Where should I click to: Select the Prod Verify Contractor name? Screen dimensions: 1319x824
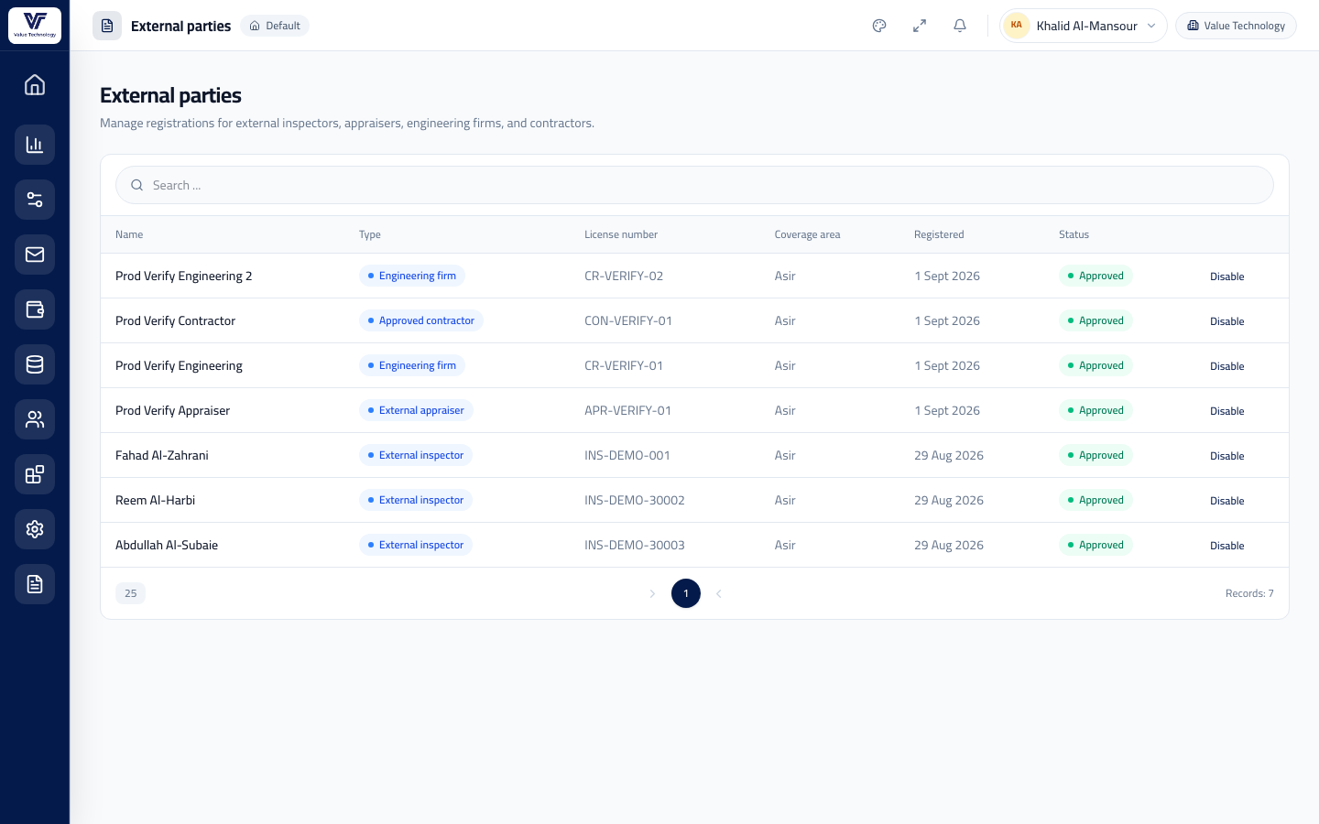click(175, 320)
